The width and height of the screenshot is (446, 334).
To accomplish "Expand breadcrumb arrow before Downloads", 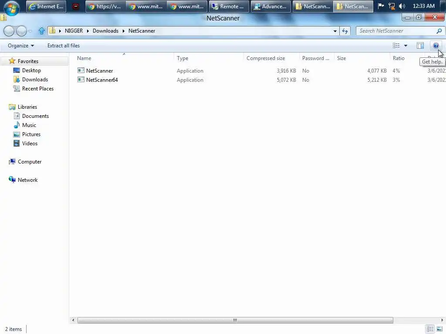I will 88,31.
